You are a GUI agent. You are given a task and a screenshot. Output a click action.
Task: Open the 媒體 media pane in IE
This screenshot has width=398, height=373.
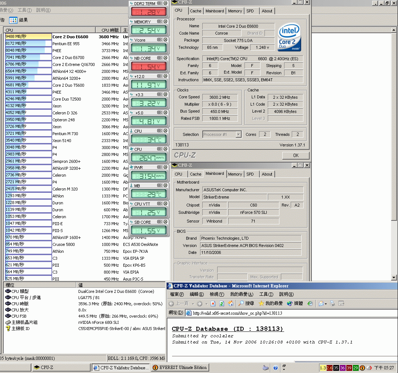click(x=295, y=303)
